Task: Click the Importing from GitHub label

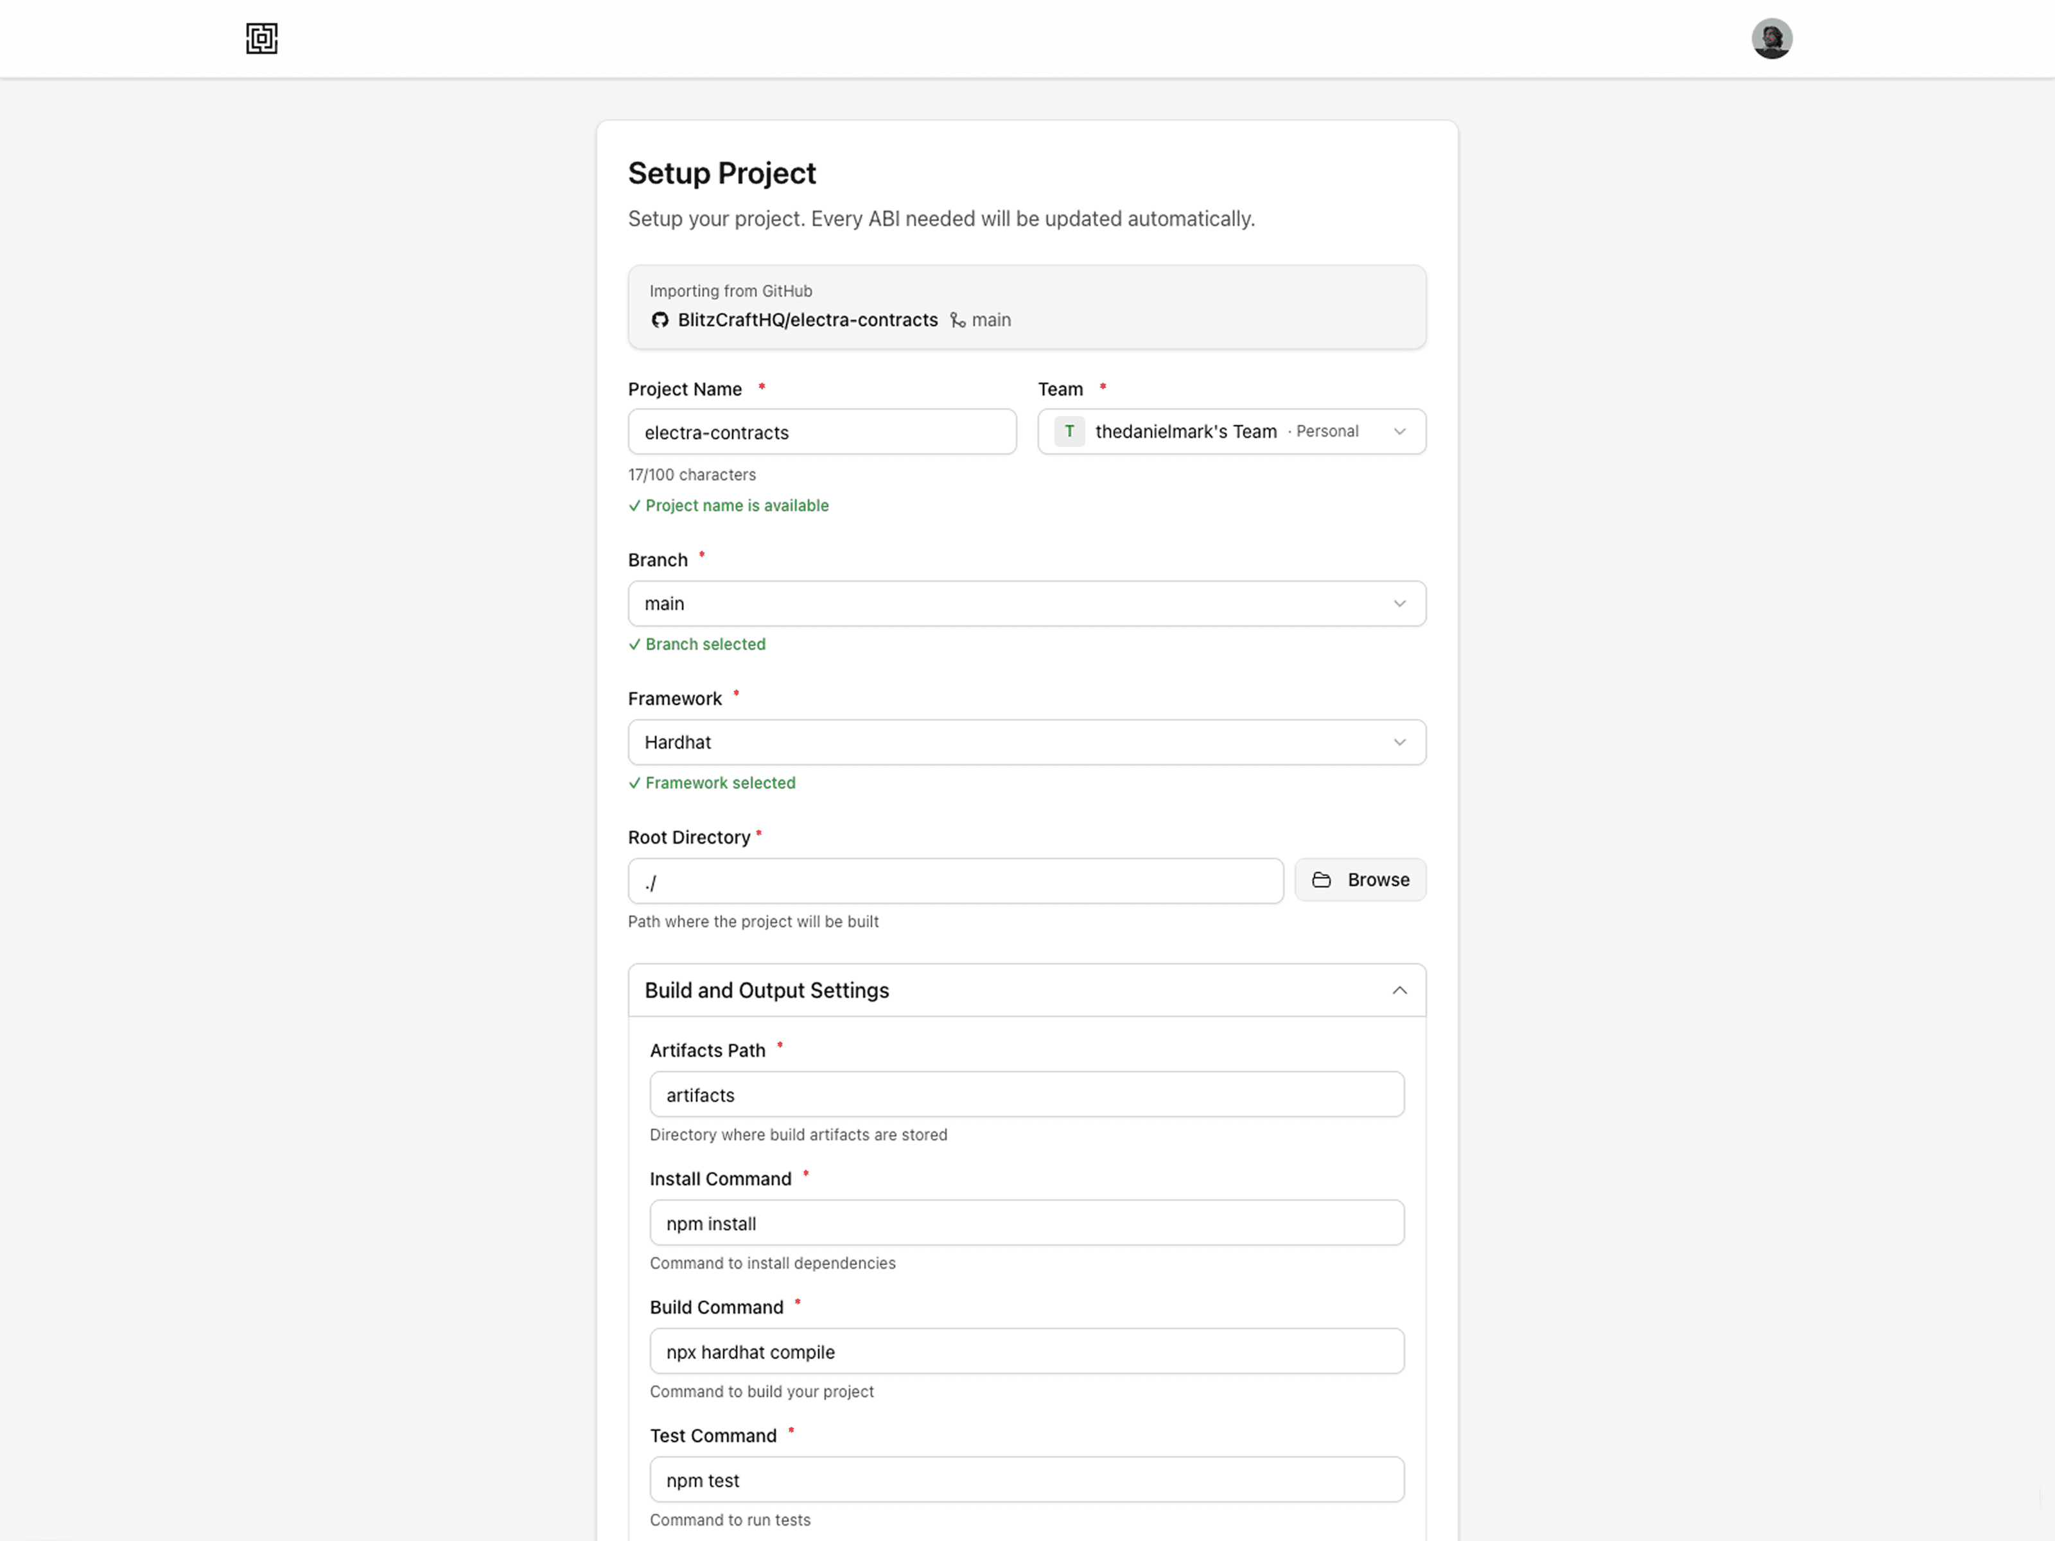Action: pyautogui.click(x=730, y=291)
